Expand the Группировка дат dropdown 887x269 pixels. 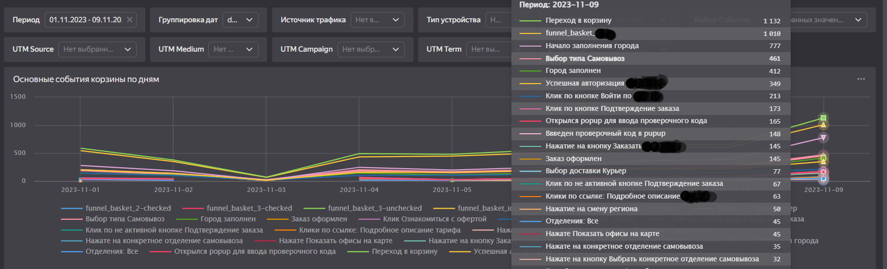(x=240, y=20)
